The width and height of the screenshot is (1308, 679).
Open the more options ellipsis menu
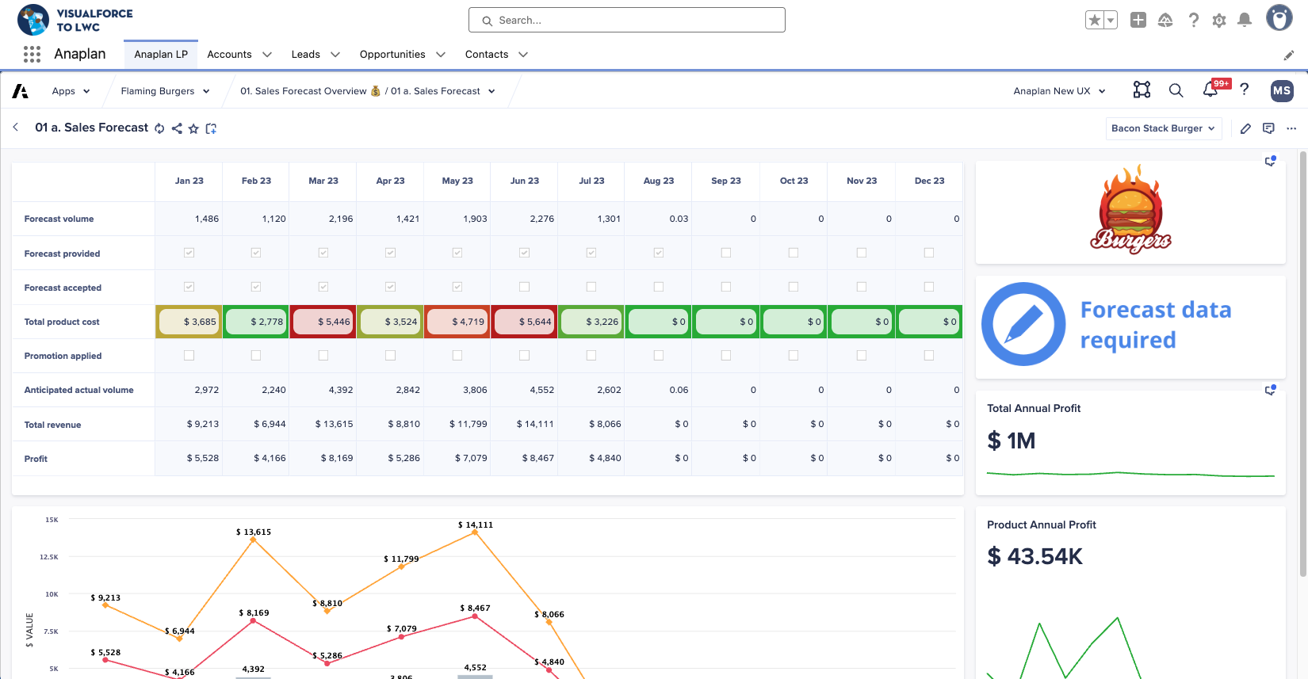click(x=1291, y=128)
